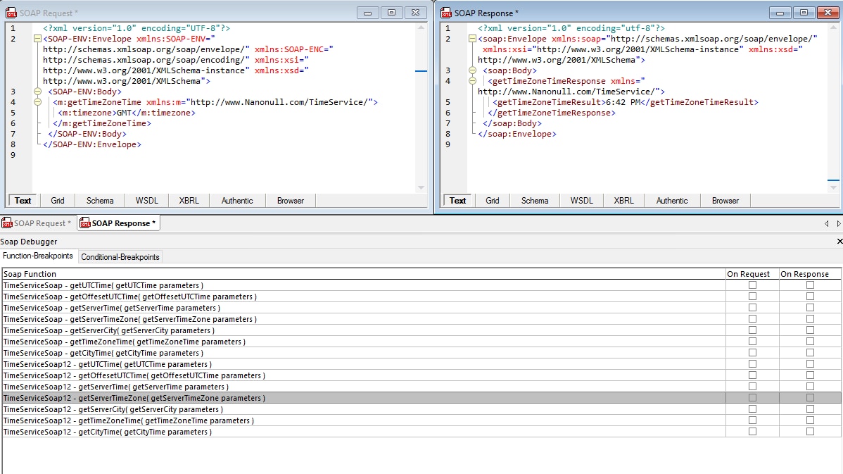Enable On Response for TimeServiceSoap getUTCTime
This screenshot has width=843, height=474.
[810, 285]
